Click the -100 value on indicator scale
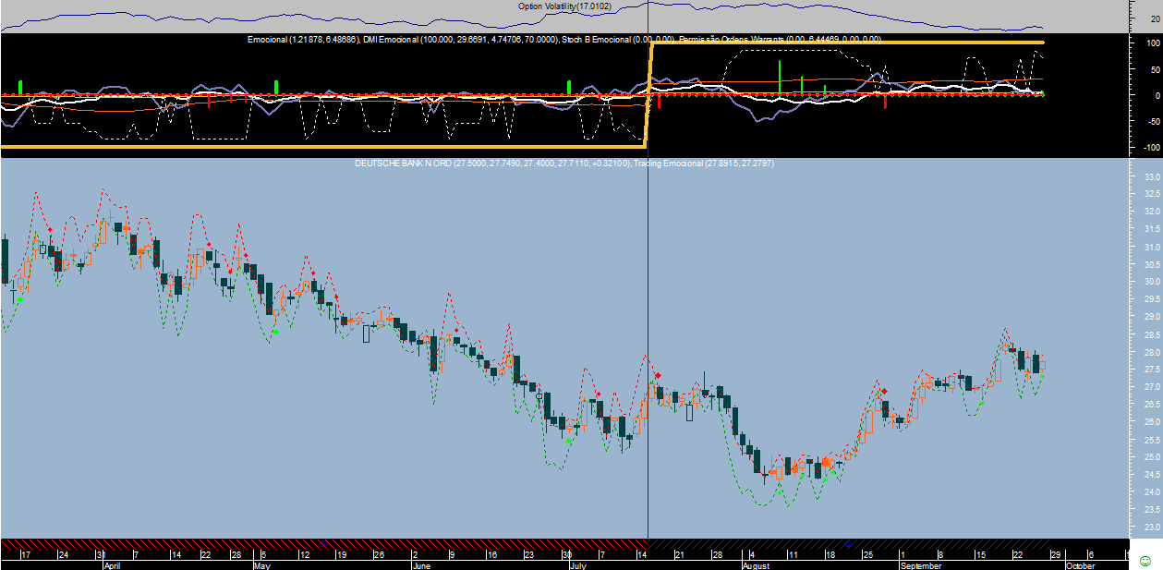 [1149, 148]
